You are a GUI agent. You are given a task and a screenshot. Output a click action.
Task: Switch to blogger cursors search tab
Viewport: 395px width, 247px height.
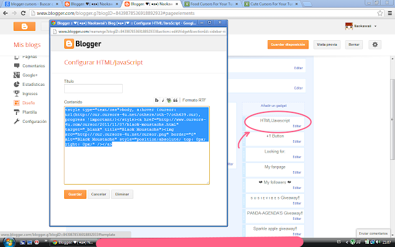point(32,4)
